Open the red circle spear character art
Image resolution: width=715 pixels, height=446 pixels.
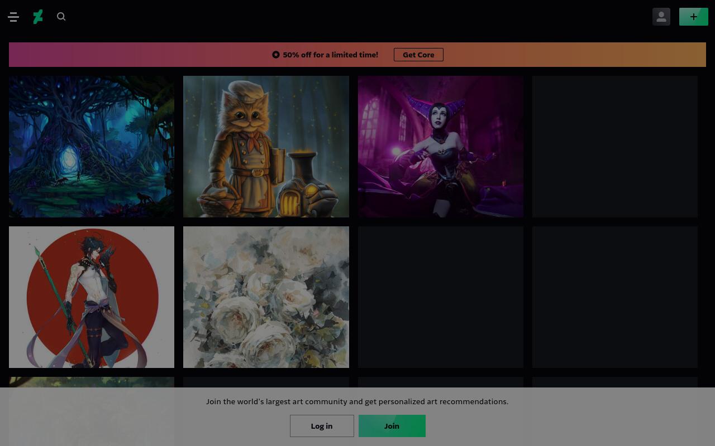tap(92, 297)
